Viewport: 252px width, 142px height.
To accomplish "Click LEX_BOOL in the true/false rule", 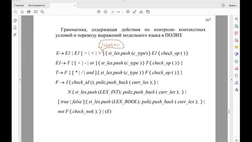I will click(x=126, y=102).
